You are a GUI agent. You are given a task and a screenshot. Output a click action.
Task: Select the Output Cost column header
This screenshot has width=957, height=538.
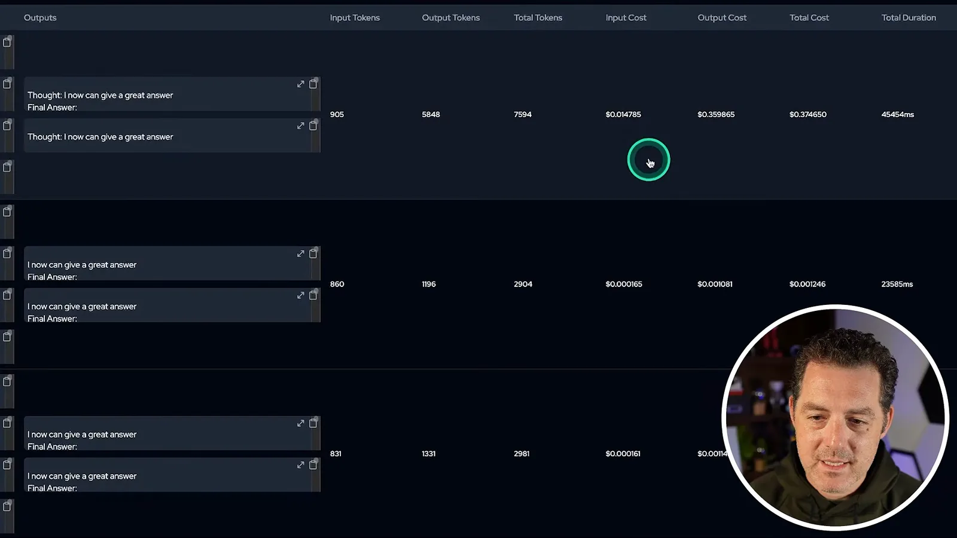point(722,18)
